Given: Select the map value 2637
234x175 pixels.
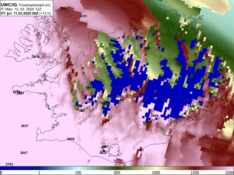Looking at the screenshot, I should pos(25,126).
